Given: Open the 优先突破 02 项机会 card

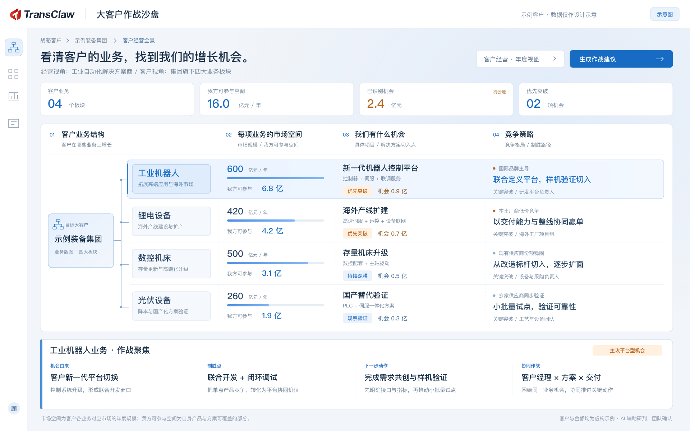Looking at the screenshot, I should (x=596, y=99).
